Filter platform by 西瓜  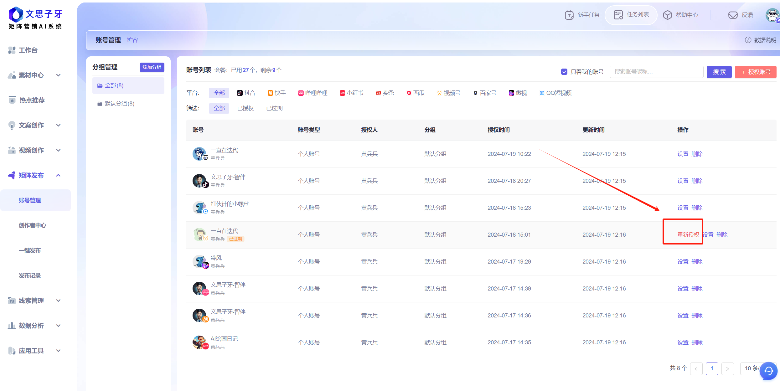(416, 93)
